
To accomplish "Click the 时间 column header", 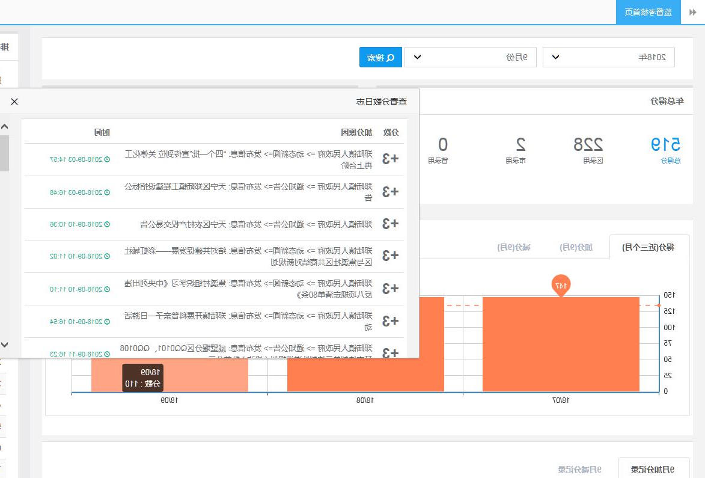I will tap(102, 132).
